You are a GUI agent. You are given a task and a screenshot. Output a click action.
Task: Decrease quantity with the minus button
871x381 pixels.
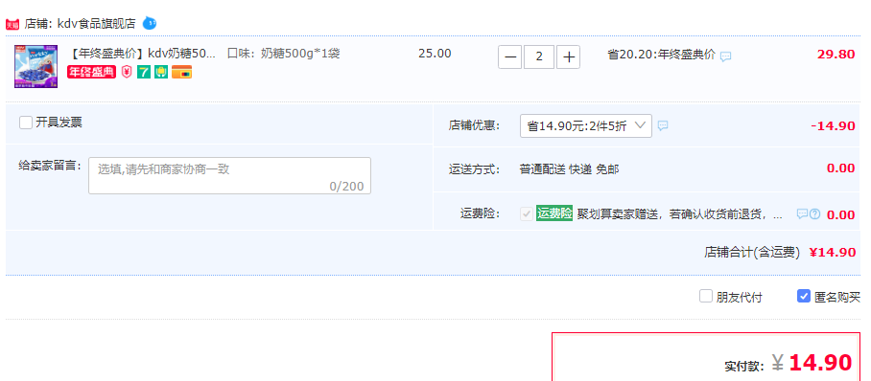coord(510,57)
